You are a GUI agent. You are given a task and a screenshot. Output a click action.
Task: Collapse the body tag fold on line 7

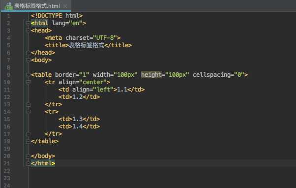click(28, 60)
